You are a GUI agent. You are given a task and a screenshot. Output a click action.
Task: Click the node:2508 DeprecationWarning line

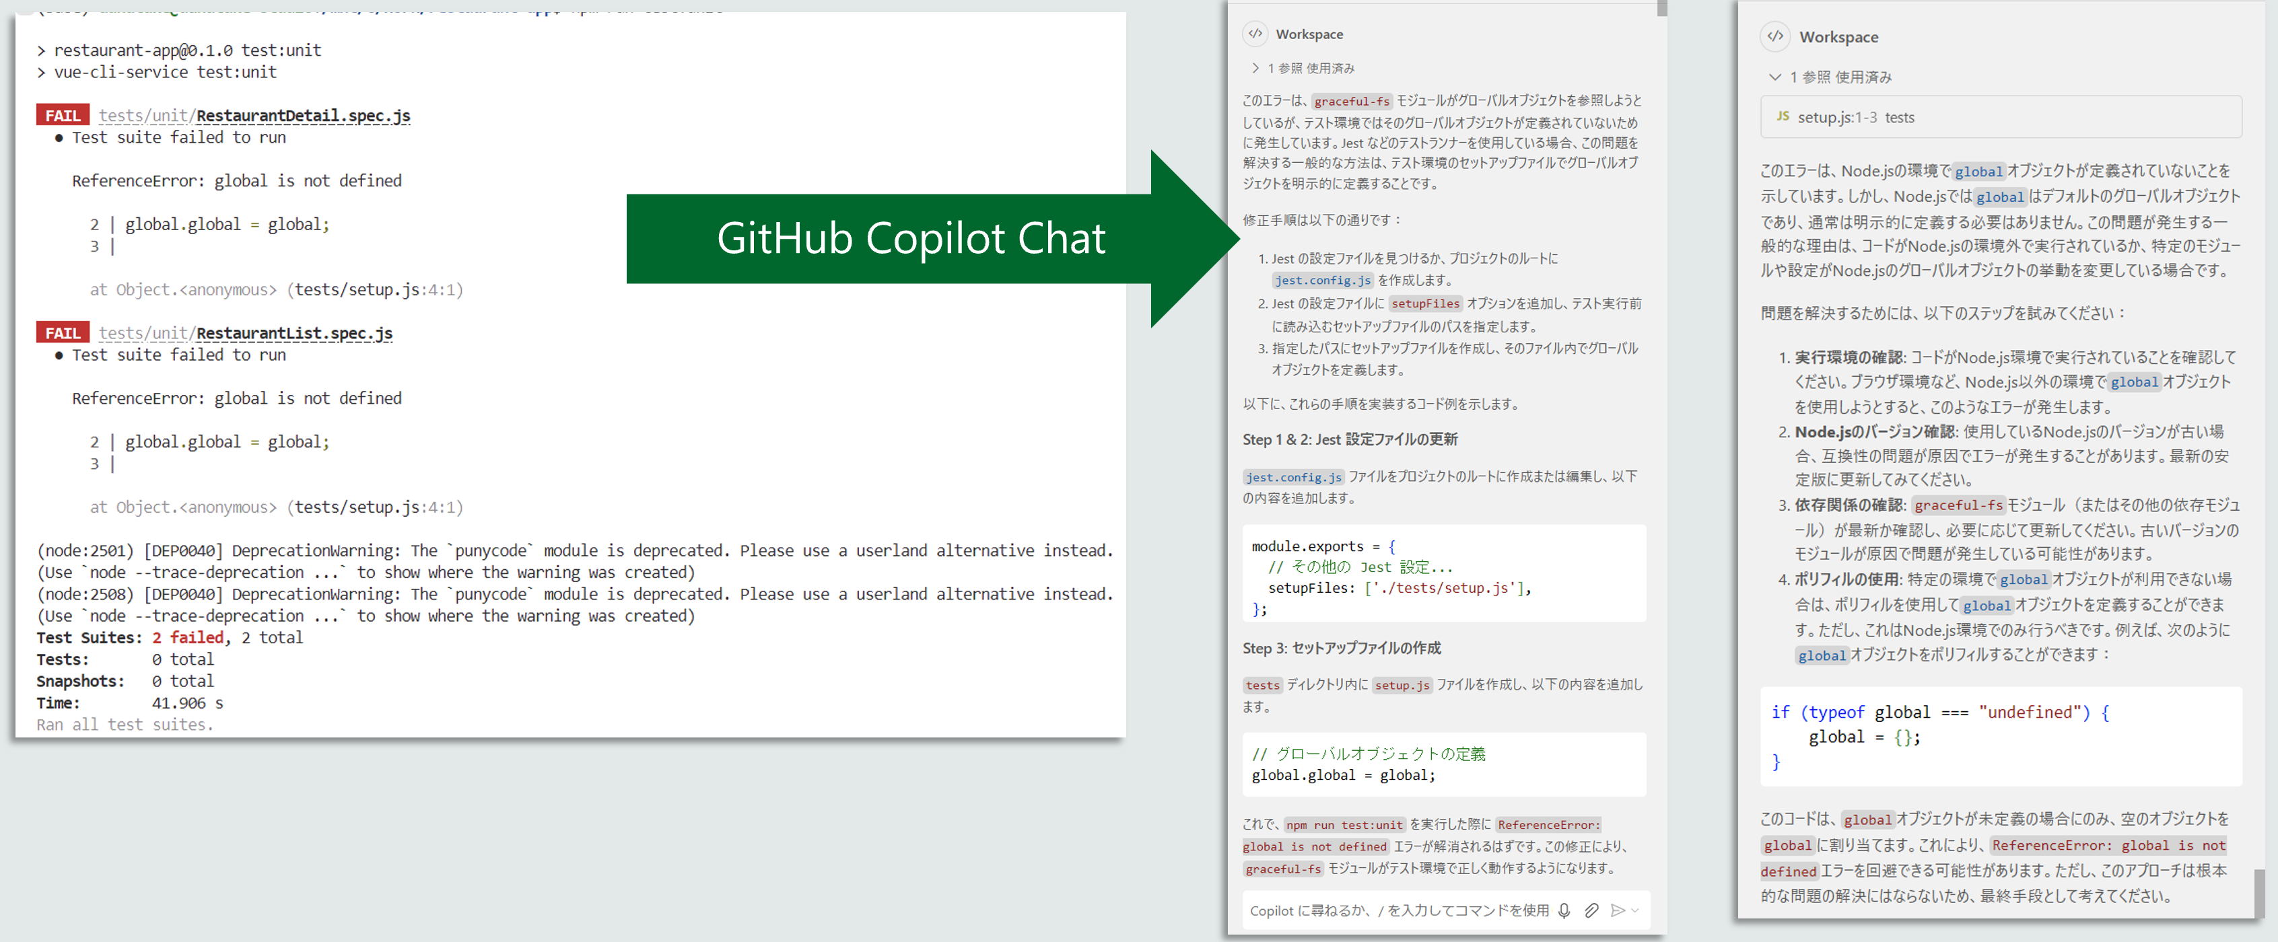click(575, 594)
